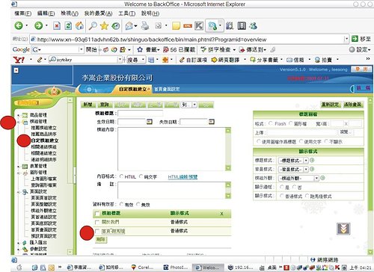Screen dimensions: 374x272
Task: Click the 重新設定 button
Action: (x=331, y=105)
